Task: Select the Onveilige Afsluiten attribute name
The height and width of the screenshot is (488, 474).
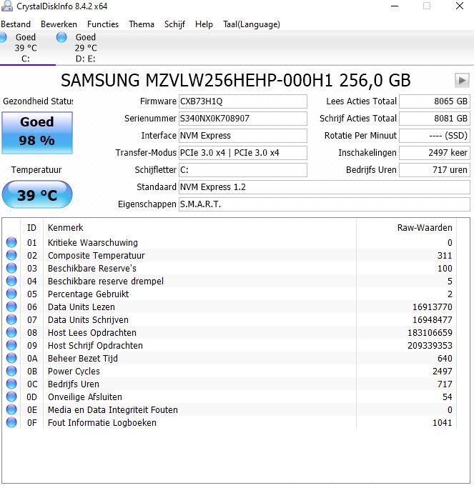Action: 84,397
